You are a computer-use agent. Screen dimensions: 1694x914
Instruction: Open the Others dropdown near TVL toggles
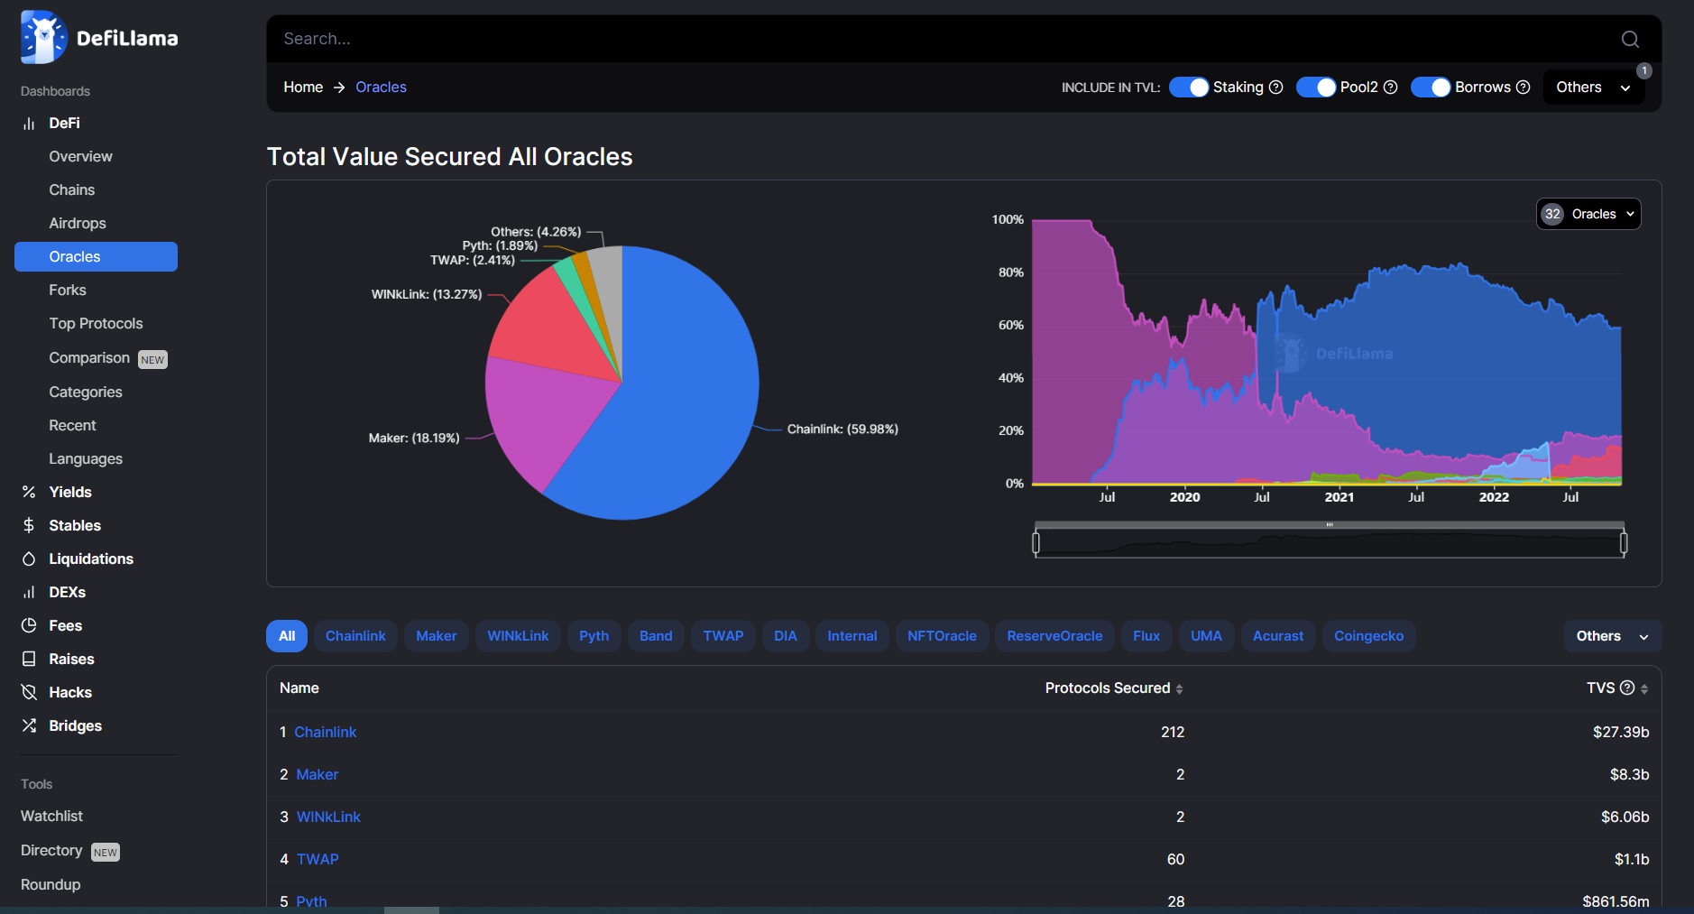[x=1592, y=87]
